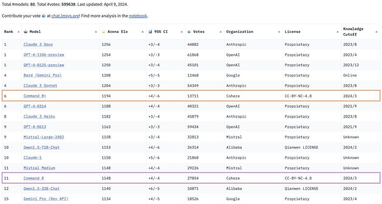Select Elo value 1158 for Mistral-Large-2402
This screenshot has width=382, height=204.
pos(106,137)
